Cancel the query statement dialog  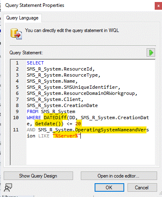[x=142, y=187]
